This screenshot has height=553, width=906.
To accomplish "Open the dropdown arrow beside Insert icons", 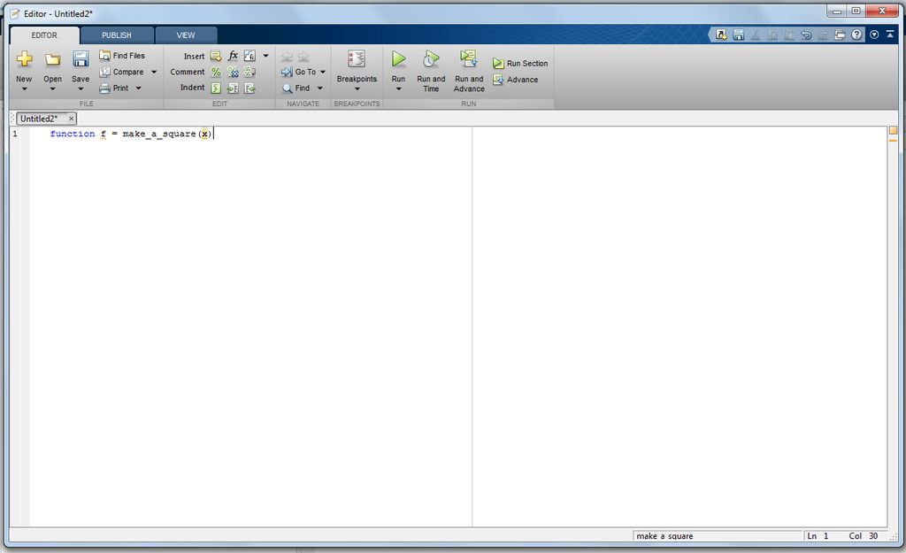I will tap(265, 56).
